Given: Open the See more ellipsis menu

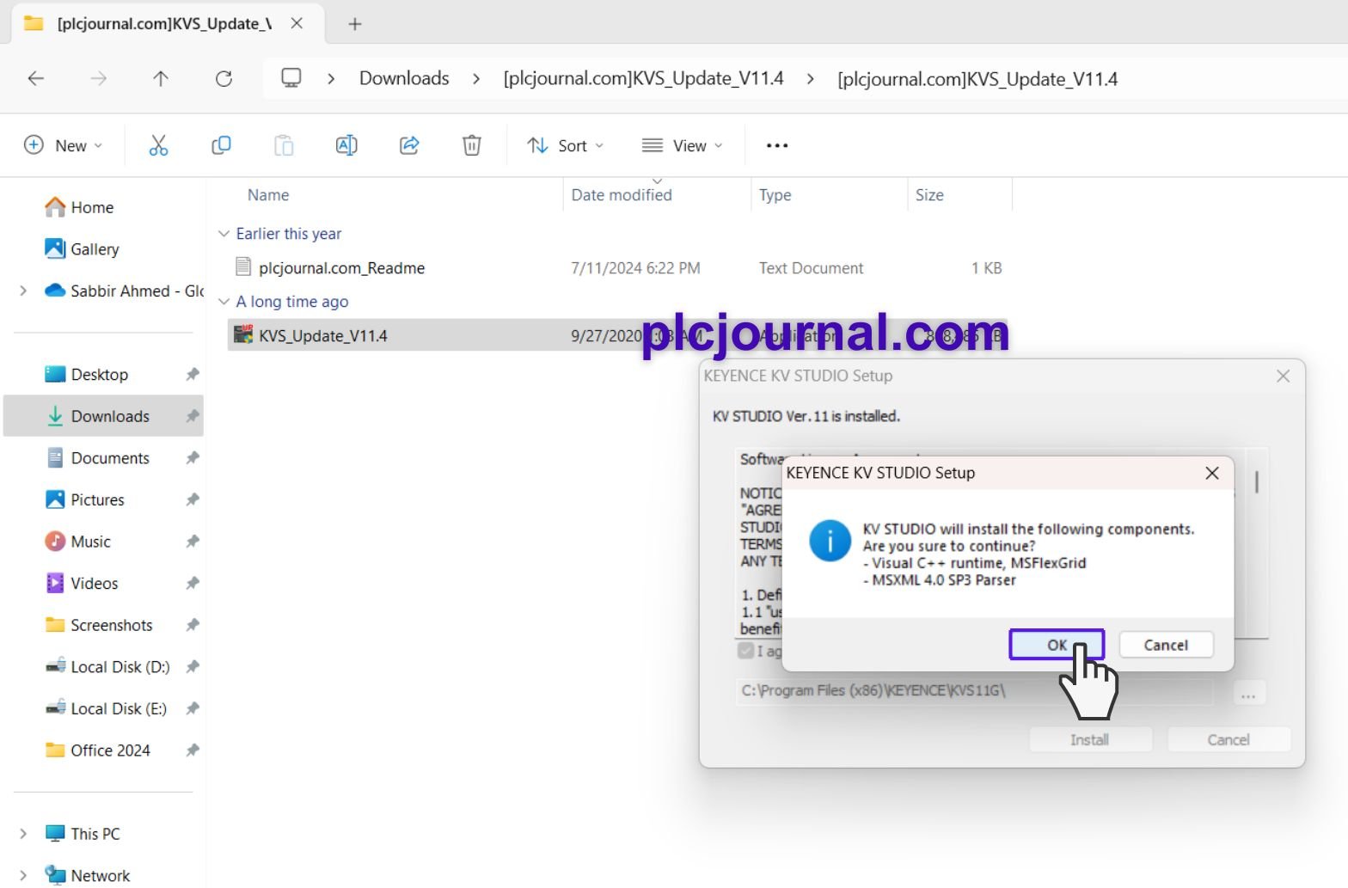Looking at the screenshot, I should coord(777,145).
